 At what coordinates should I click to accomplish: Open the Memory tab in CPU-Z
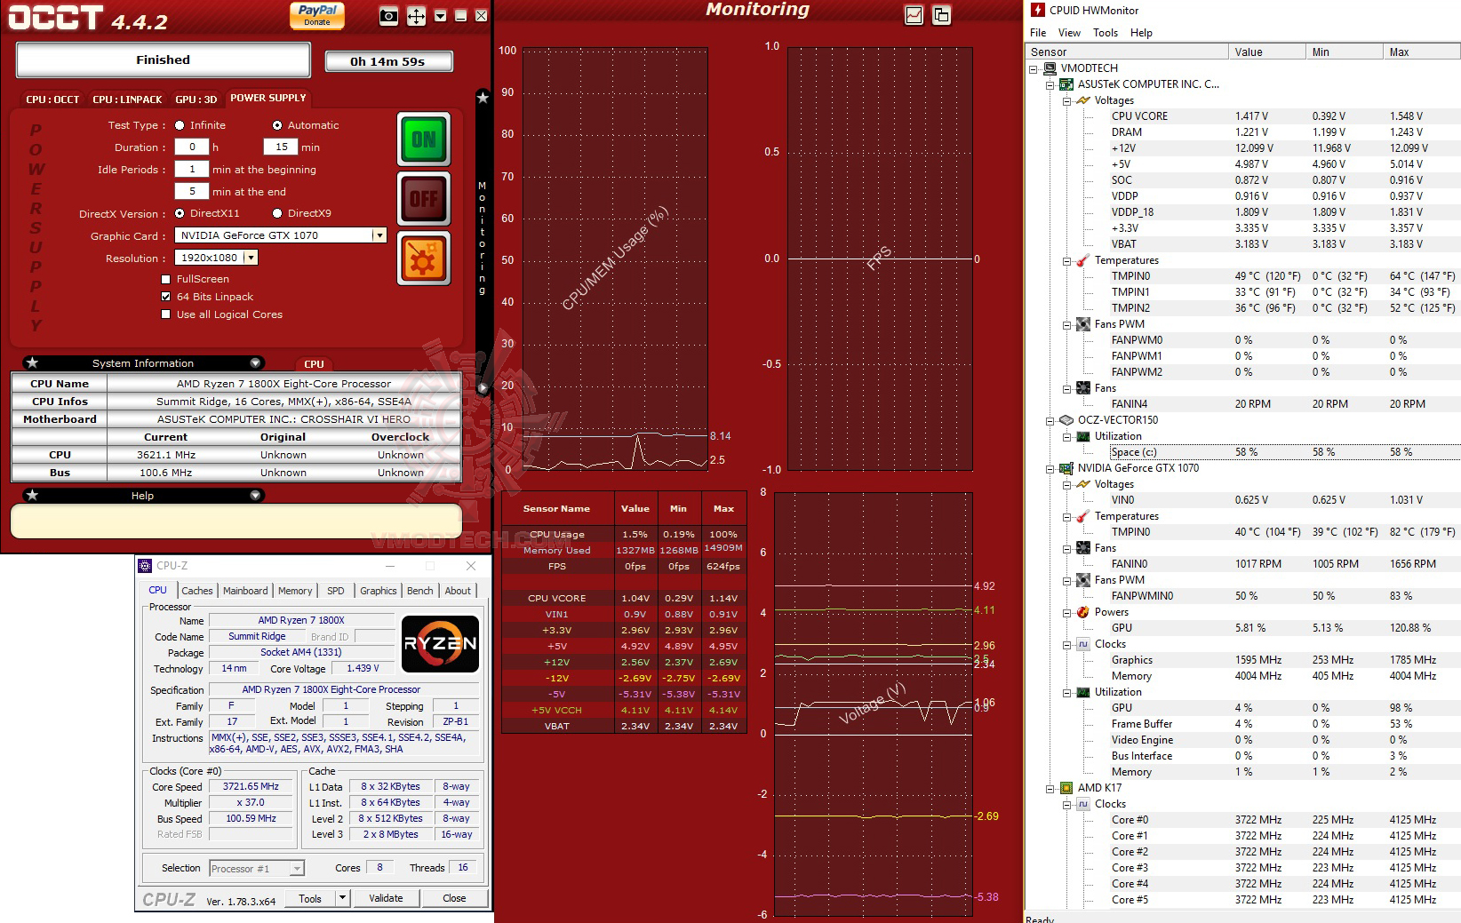(x=295, y=591)
